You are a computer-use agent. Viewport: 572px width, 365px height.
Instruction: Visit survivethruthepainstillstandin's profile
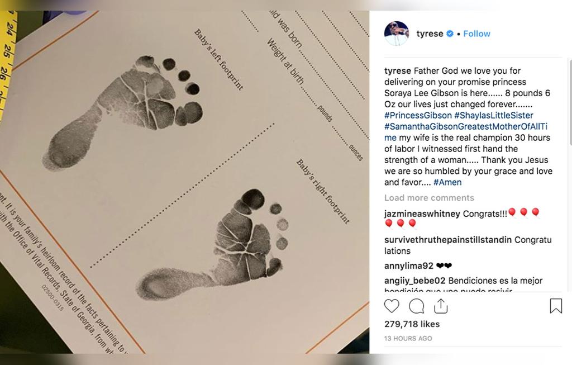point(448,240)
